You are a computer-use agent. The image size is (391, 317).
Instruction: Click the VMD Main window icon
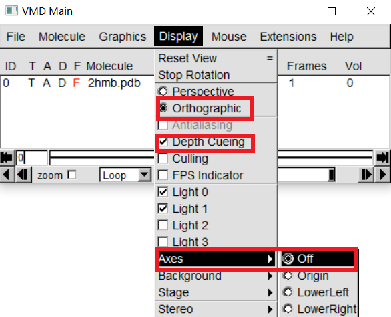tap(11, 11)
